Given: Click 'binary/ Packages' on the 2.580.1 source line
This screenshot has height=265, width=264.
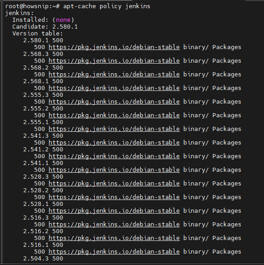Looking at the screenshot, I should click(212, 47).
